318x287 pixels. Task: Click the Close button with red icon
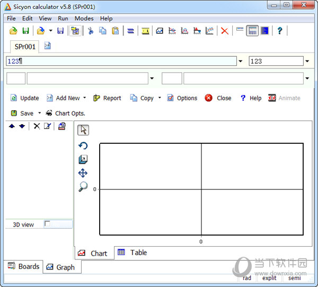tap(218, 98)
